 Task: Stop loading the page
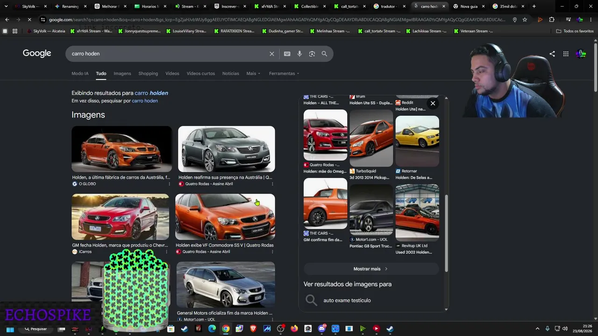[29, 20]
